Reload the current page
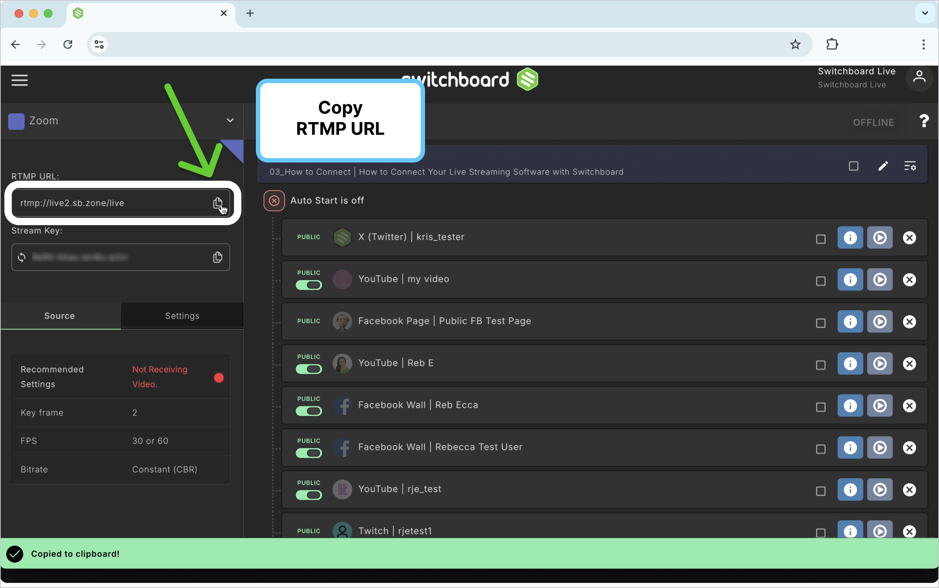The image size is (939, 588). pos(68,44)
